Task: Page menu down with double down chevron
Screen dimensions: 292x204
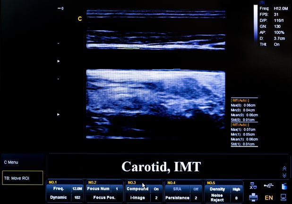Action: click(x=284, y=175)
